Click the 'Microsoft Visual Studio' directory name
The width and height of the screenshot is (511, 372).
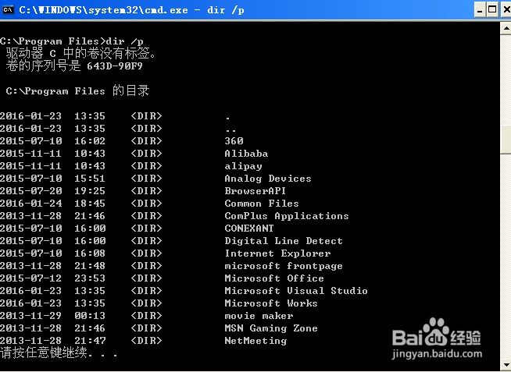(296, 291)
